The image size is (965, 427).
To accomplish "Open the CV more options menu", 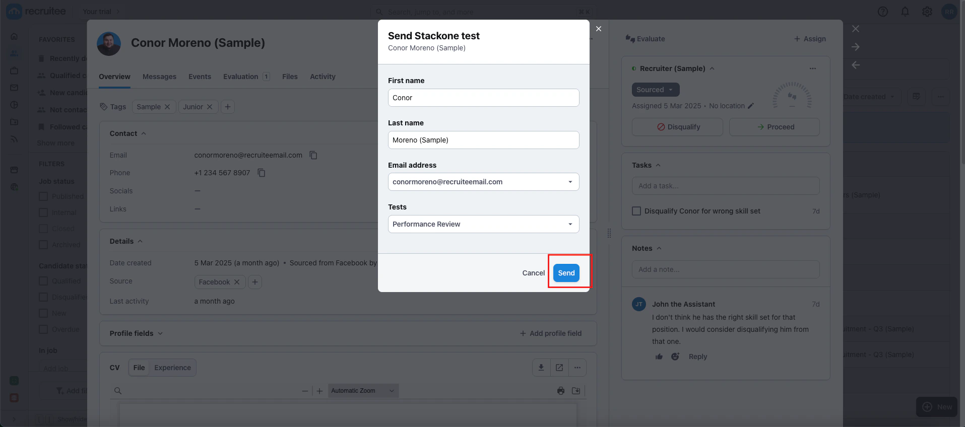I will (577, 368).
